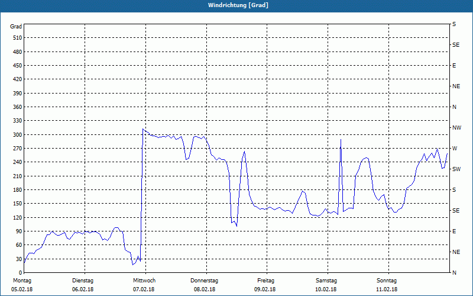473x296 pixels.
Task: Click the 10.02.18 date label
Action: pyautogui.click(x=326, y=289)
